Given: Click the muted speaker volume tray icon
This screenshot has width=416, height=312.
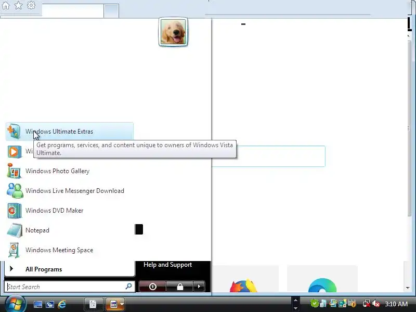Looking at the screenshot, I should (x=376, y=303).
